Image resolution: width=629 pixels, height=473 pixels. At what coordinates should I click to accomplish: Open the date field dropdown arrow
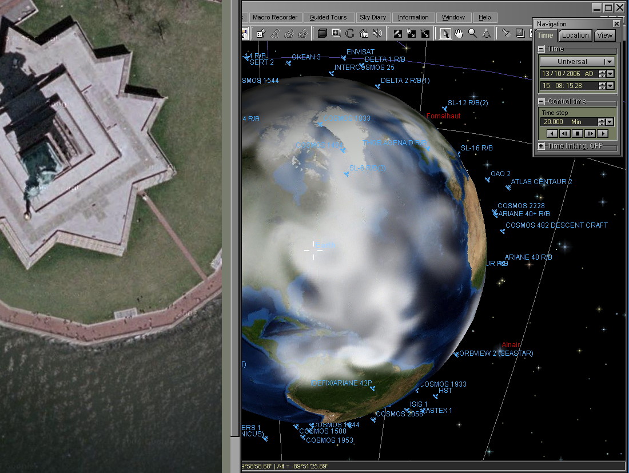pos(610,74)
